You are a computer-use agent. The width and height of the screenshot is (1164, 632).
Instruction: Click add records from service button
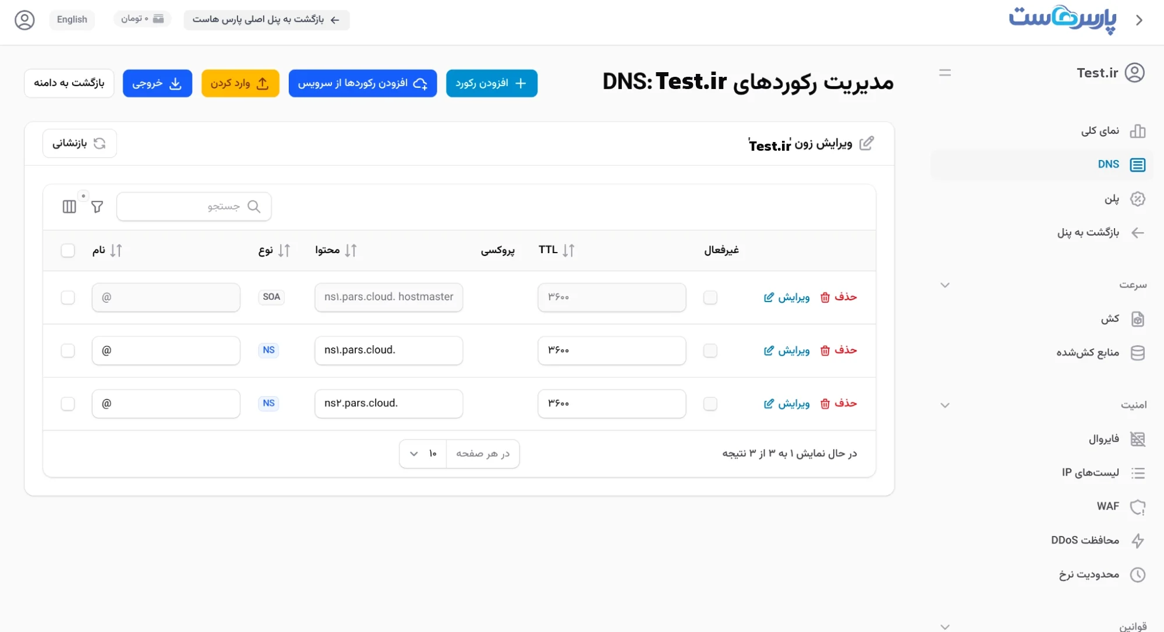363,83
